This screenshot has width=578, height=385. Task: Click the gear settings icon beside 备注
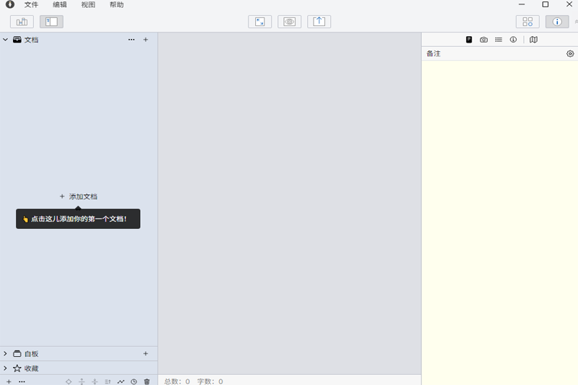[570, 53]
